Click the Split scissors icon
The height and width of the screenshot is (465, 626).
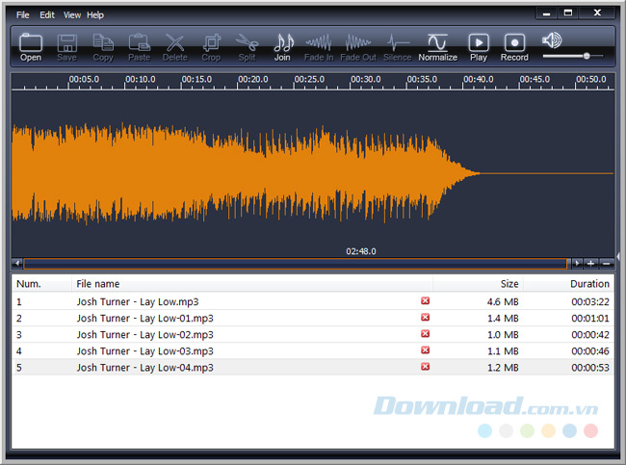point(247,45)
